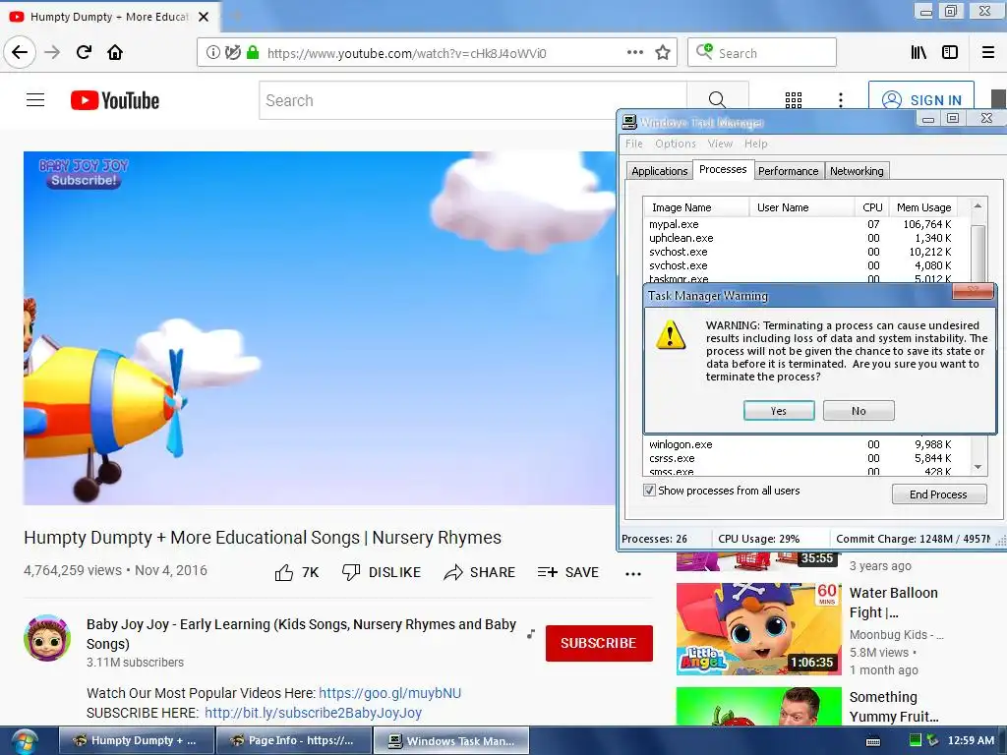Go back with the browser back arrow
Screen dimensions: 1007x755
pyautogui.click(x=20, y=52)
